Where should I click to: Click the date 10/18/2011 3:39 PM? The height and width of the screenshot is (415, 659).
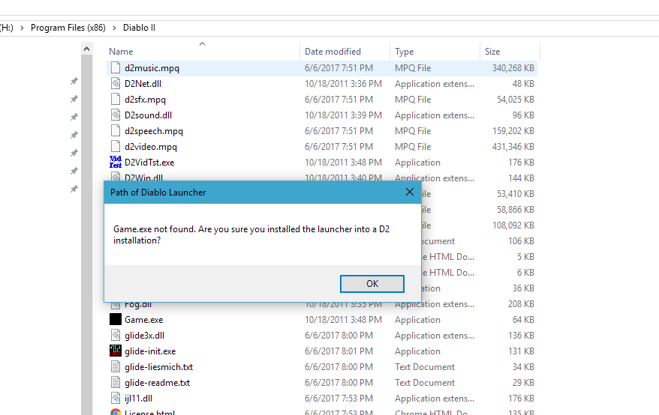pos(343,115)
